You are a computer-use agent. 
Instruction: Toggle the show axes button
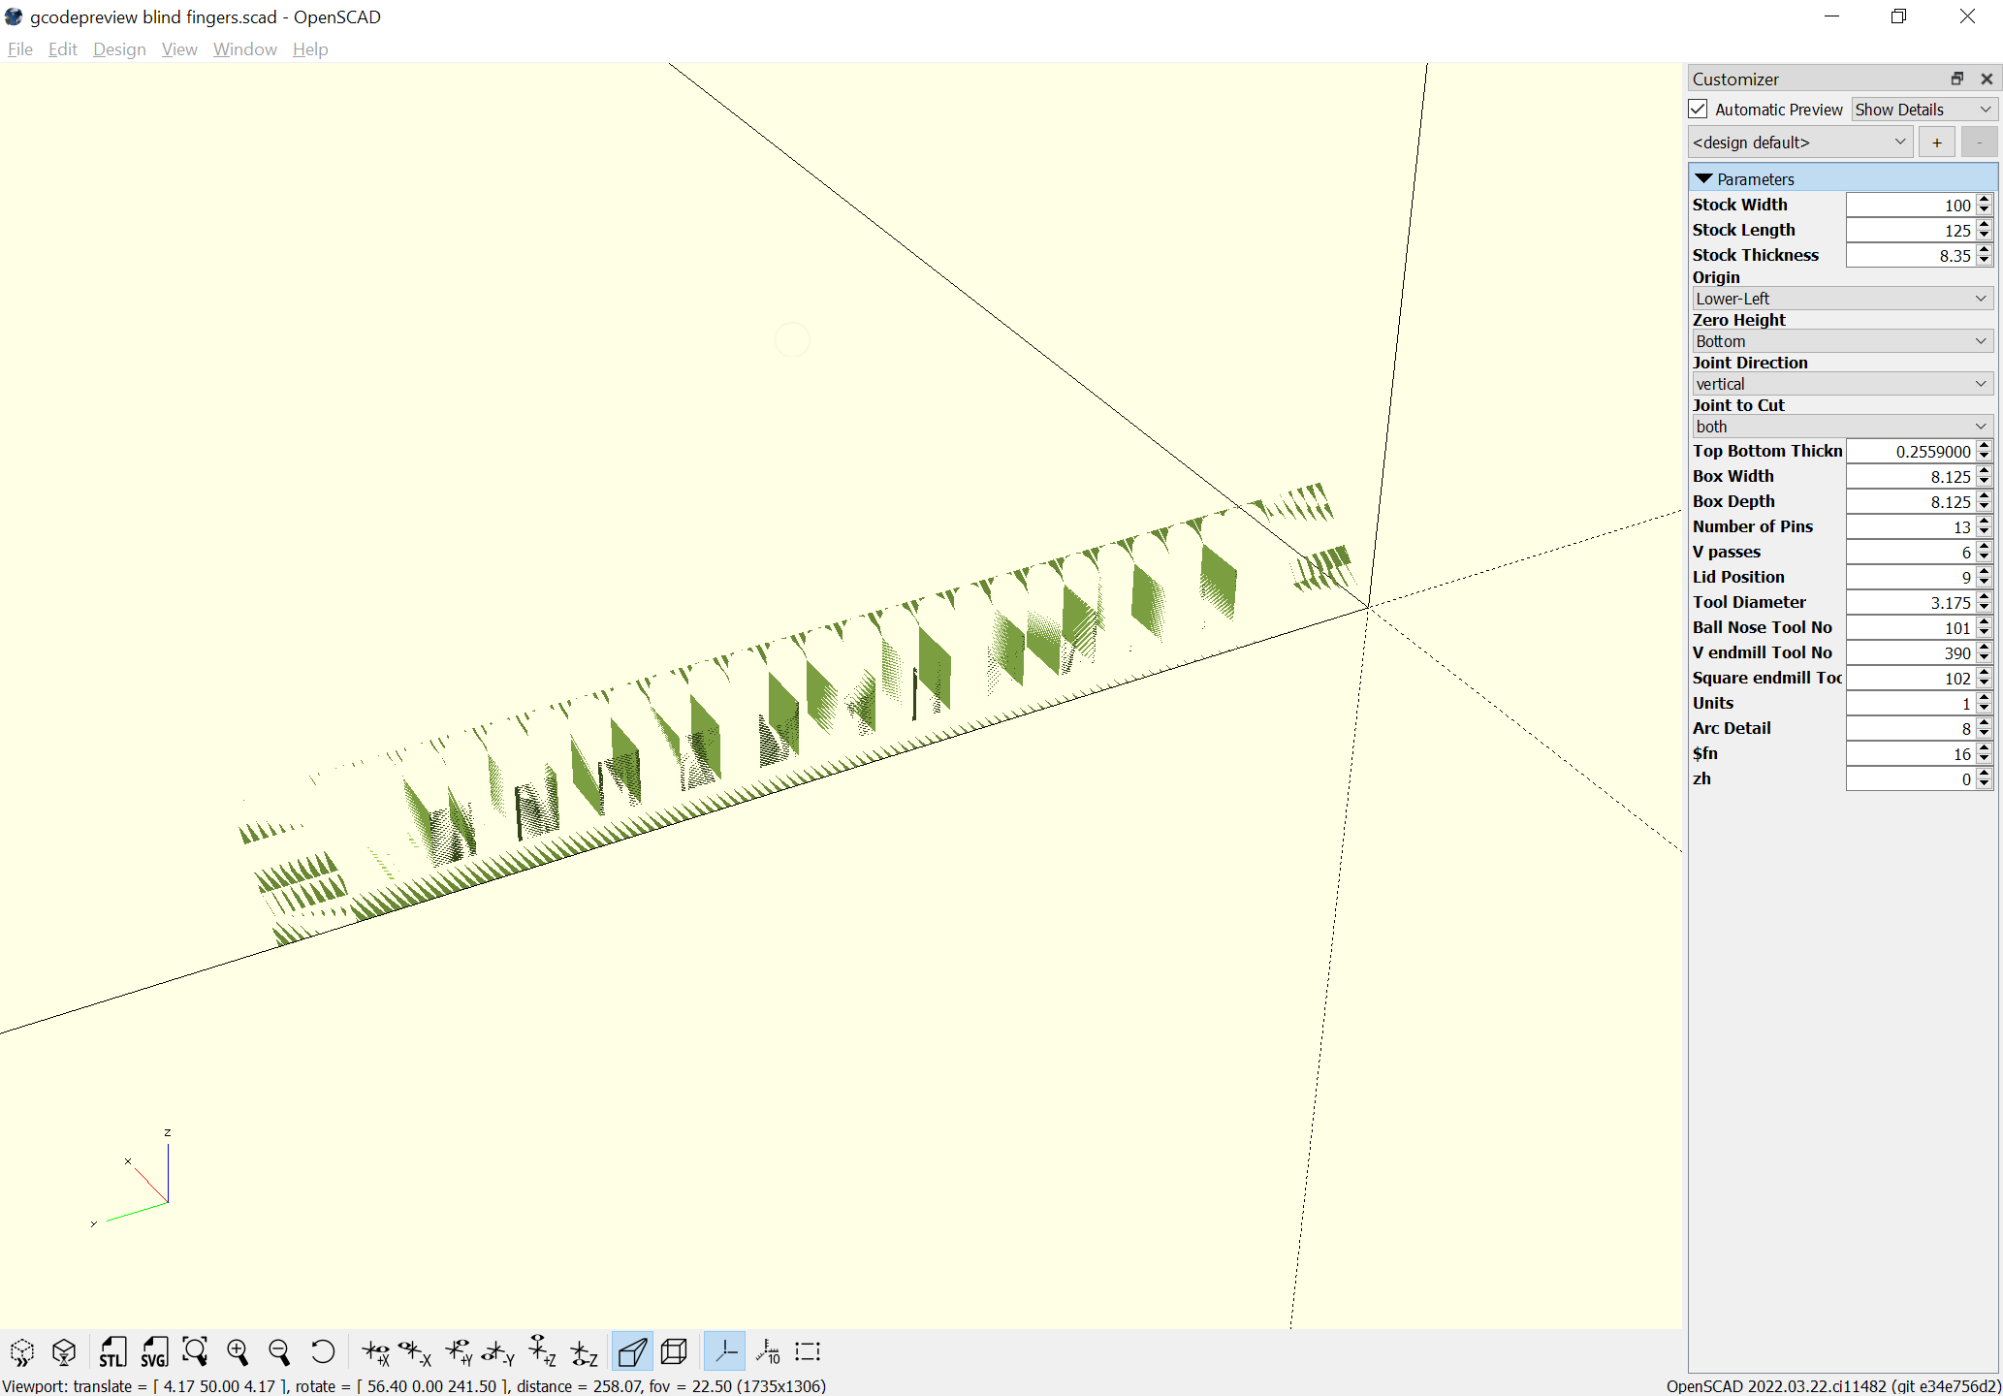tap(724, 1351)
